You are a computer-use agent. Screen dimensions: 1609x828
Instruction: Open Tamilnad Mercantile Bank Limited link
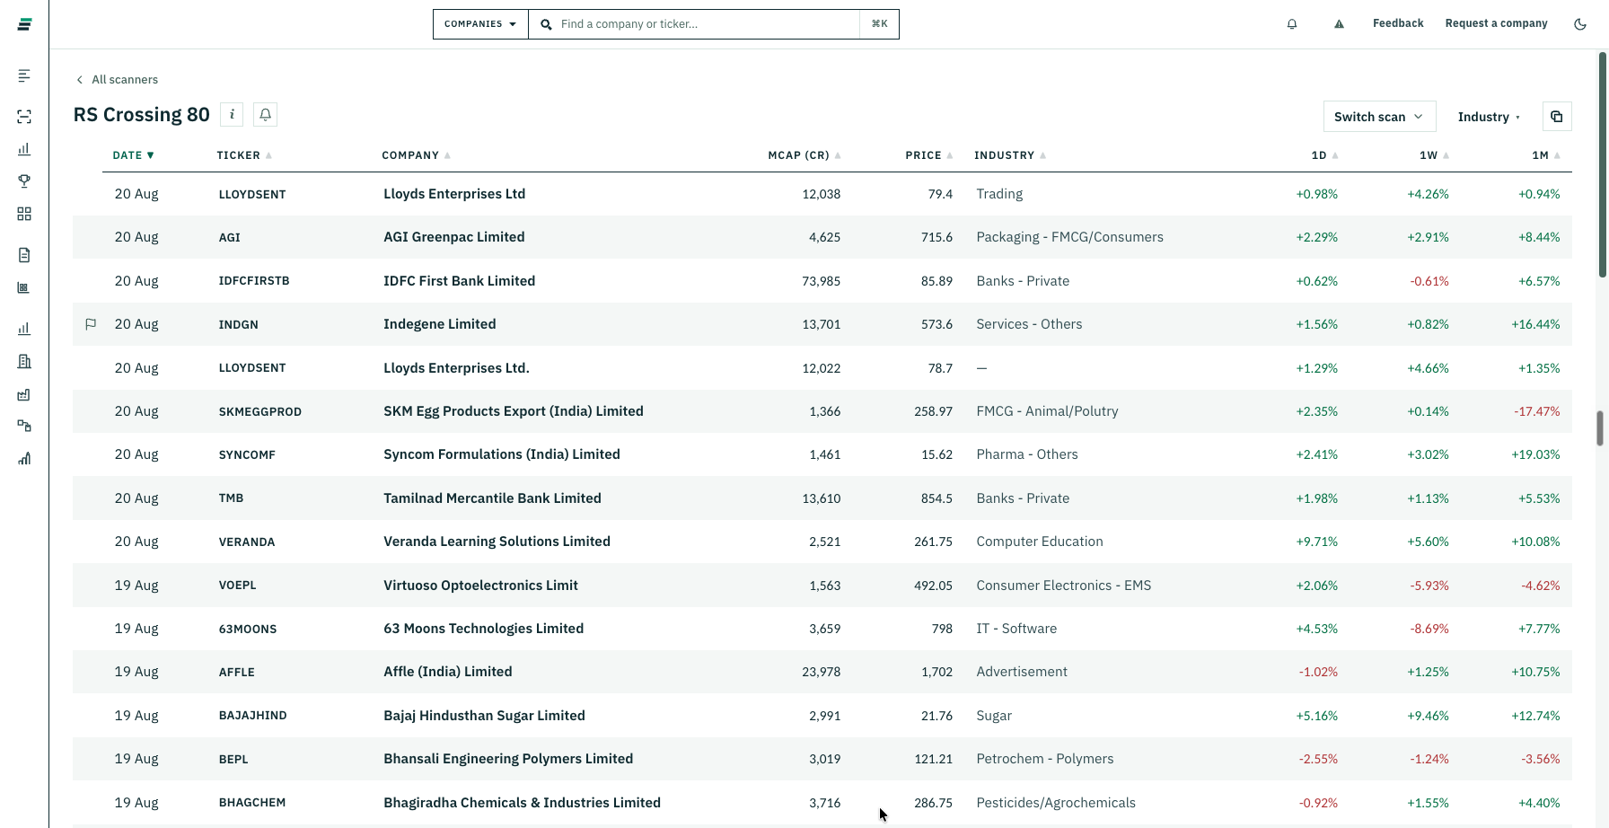click(493, 498)
